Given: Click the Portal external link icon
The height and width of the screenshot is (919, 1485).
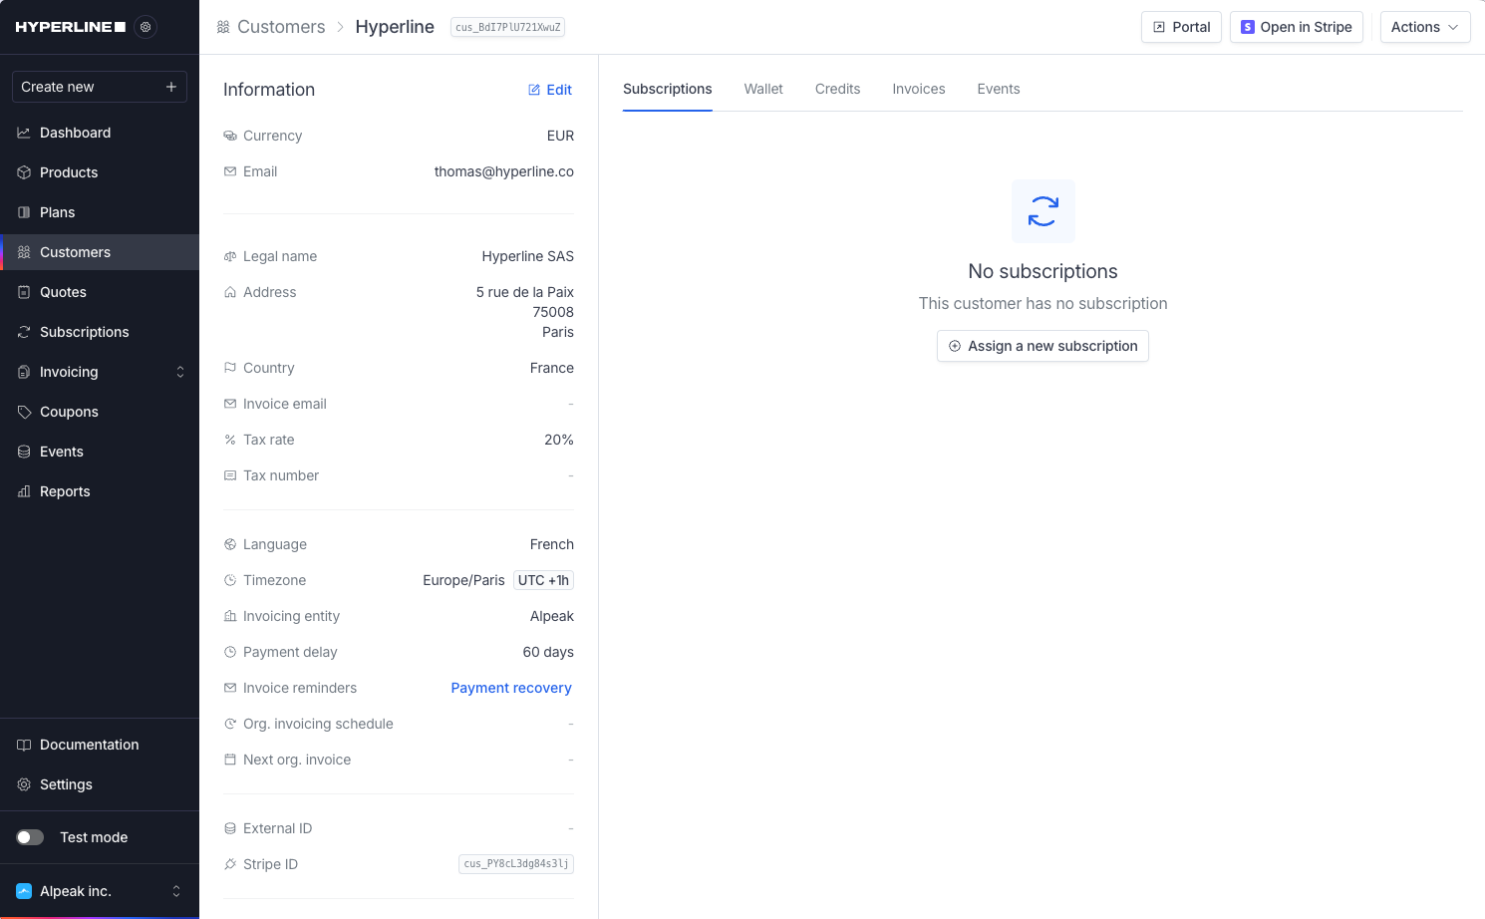Looking at the screenshot, I should pos(1159,27).
